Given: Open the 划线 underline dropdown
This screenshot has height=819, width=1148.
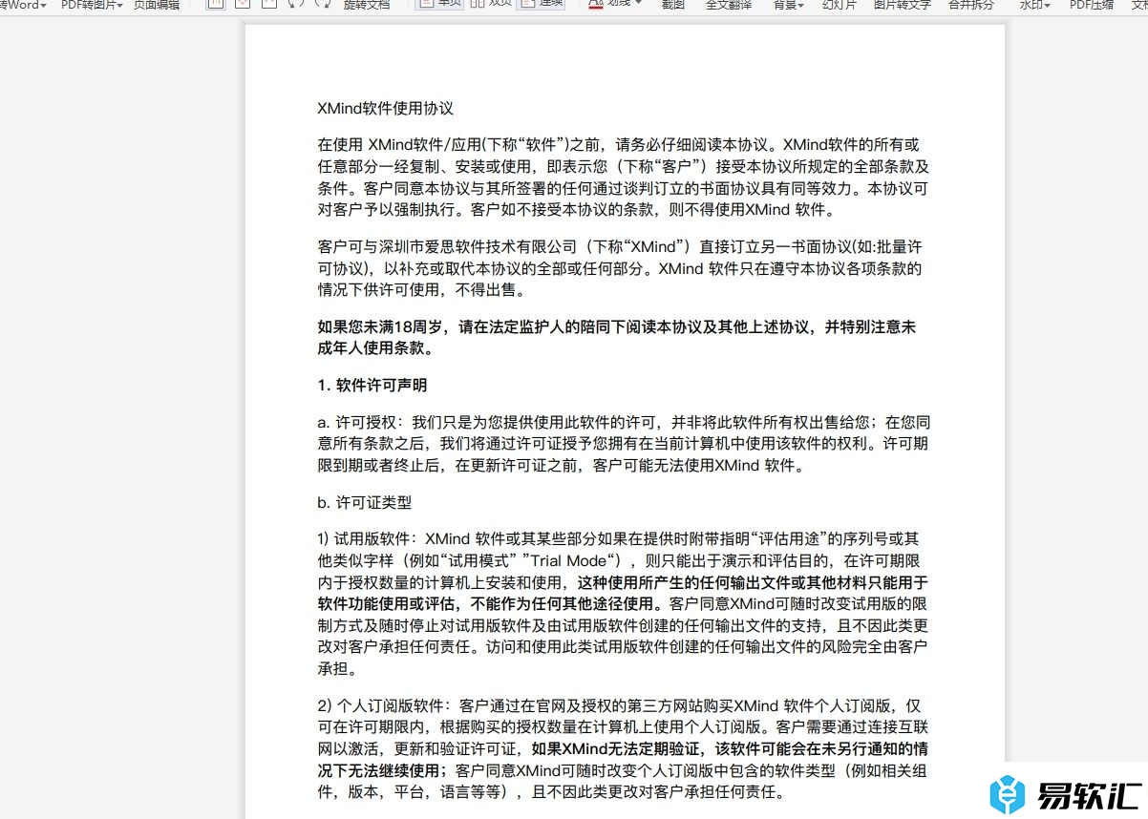Looking at the screenshot, I should point(615,4).
